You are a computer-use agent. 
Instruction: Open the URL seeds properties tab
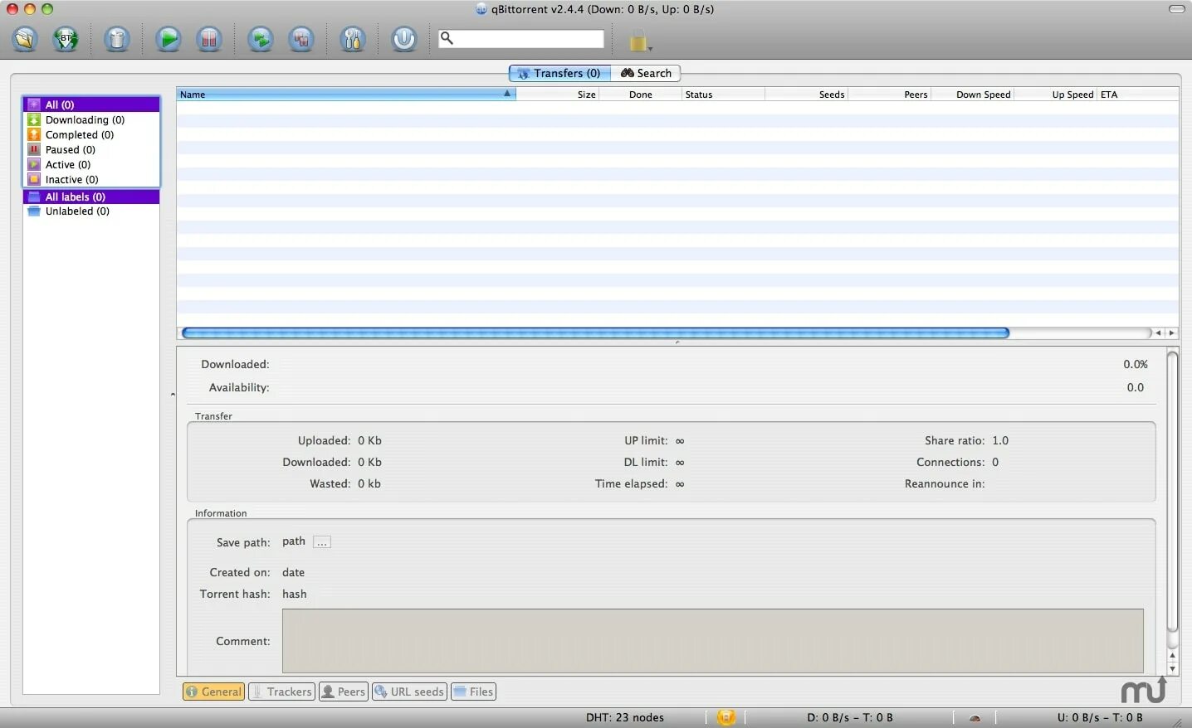click(x=409, y=692)
